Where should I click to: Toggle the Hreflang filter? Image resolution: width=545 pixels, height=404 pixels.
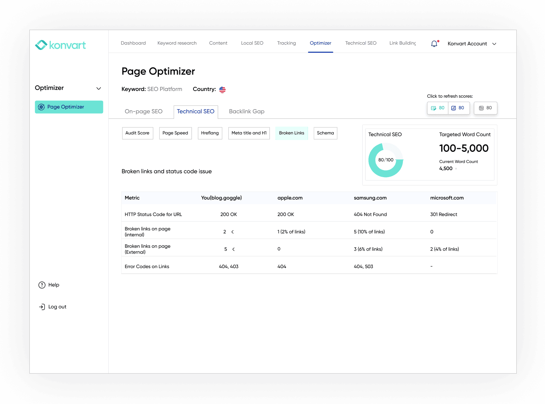click(210, 133)
